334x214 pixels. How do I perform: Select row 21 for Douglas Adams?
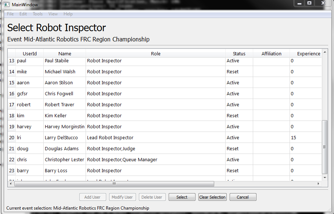pos(12,149)
